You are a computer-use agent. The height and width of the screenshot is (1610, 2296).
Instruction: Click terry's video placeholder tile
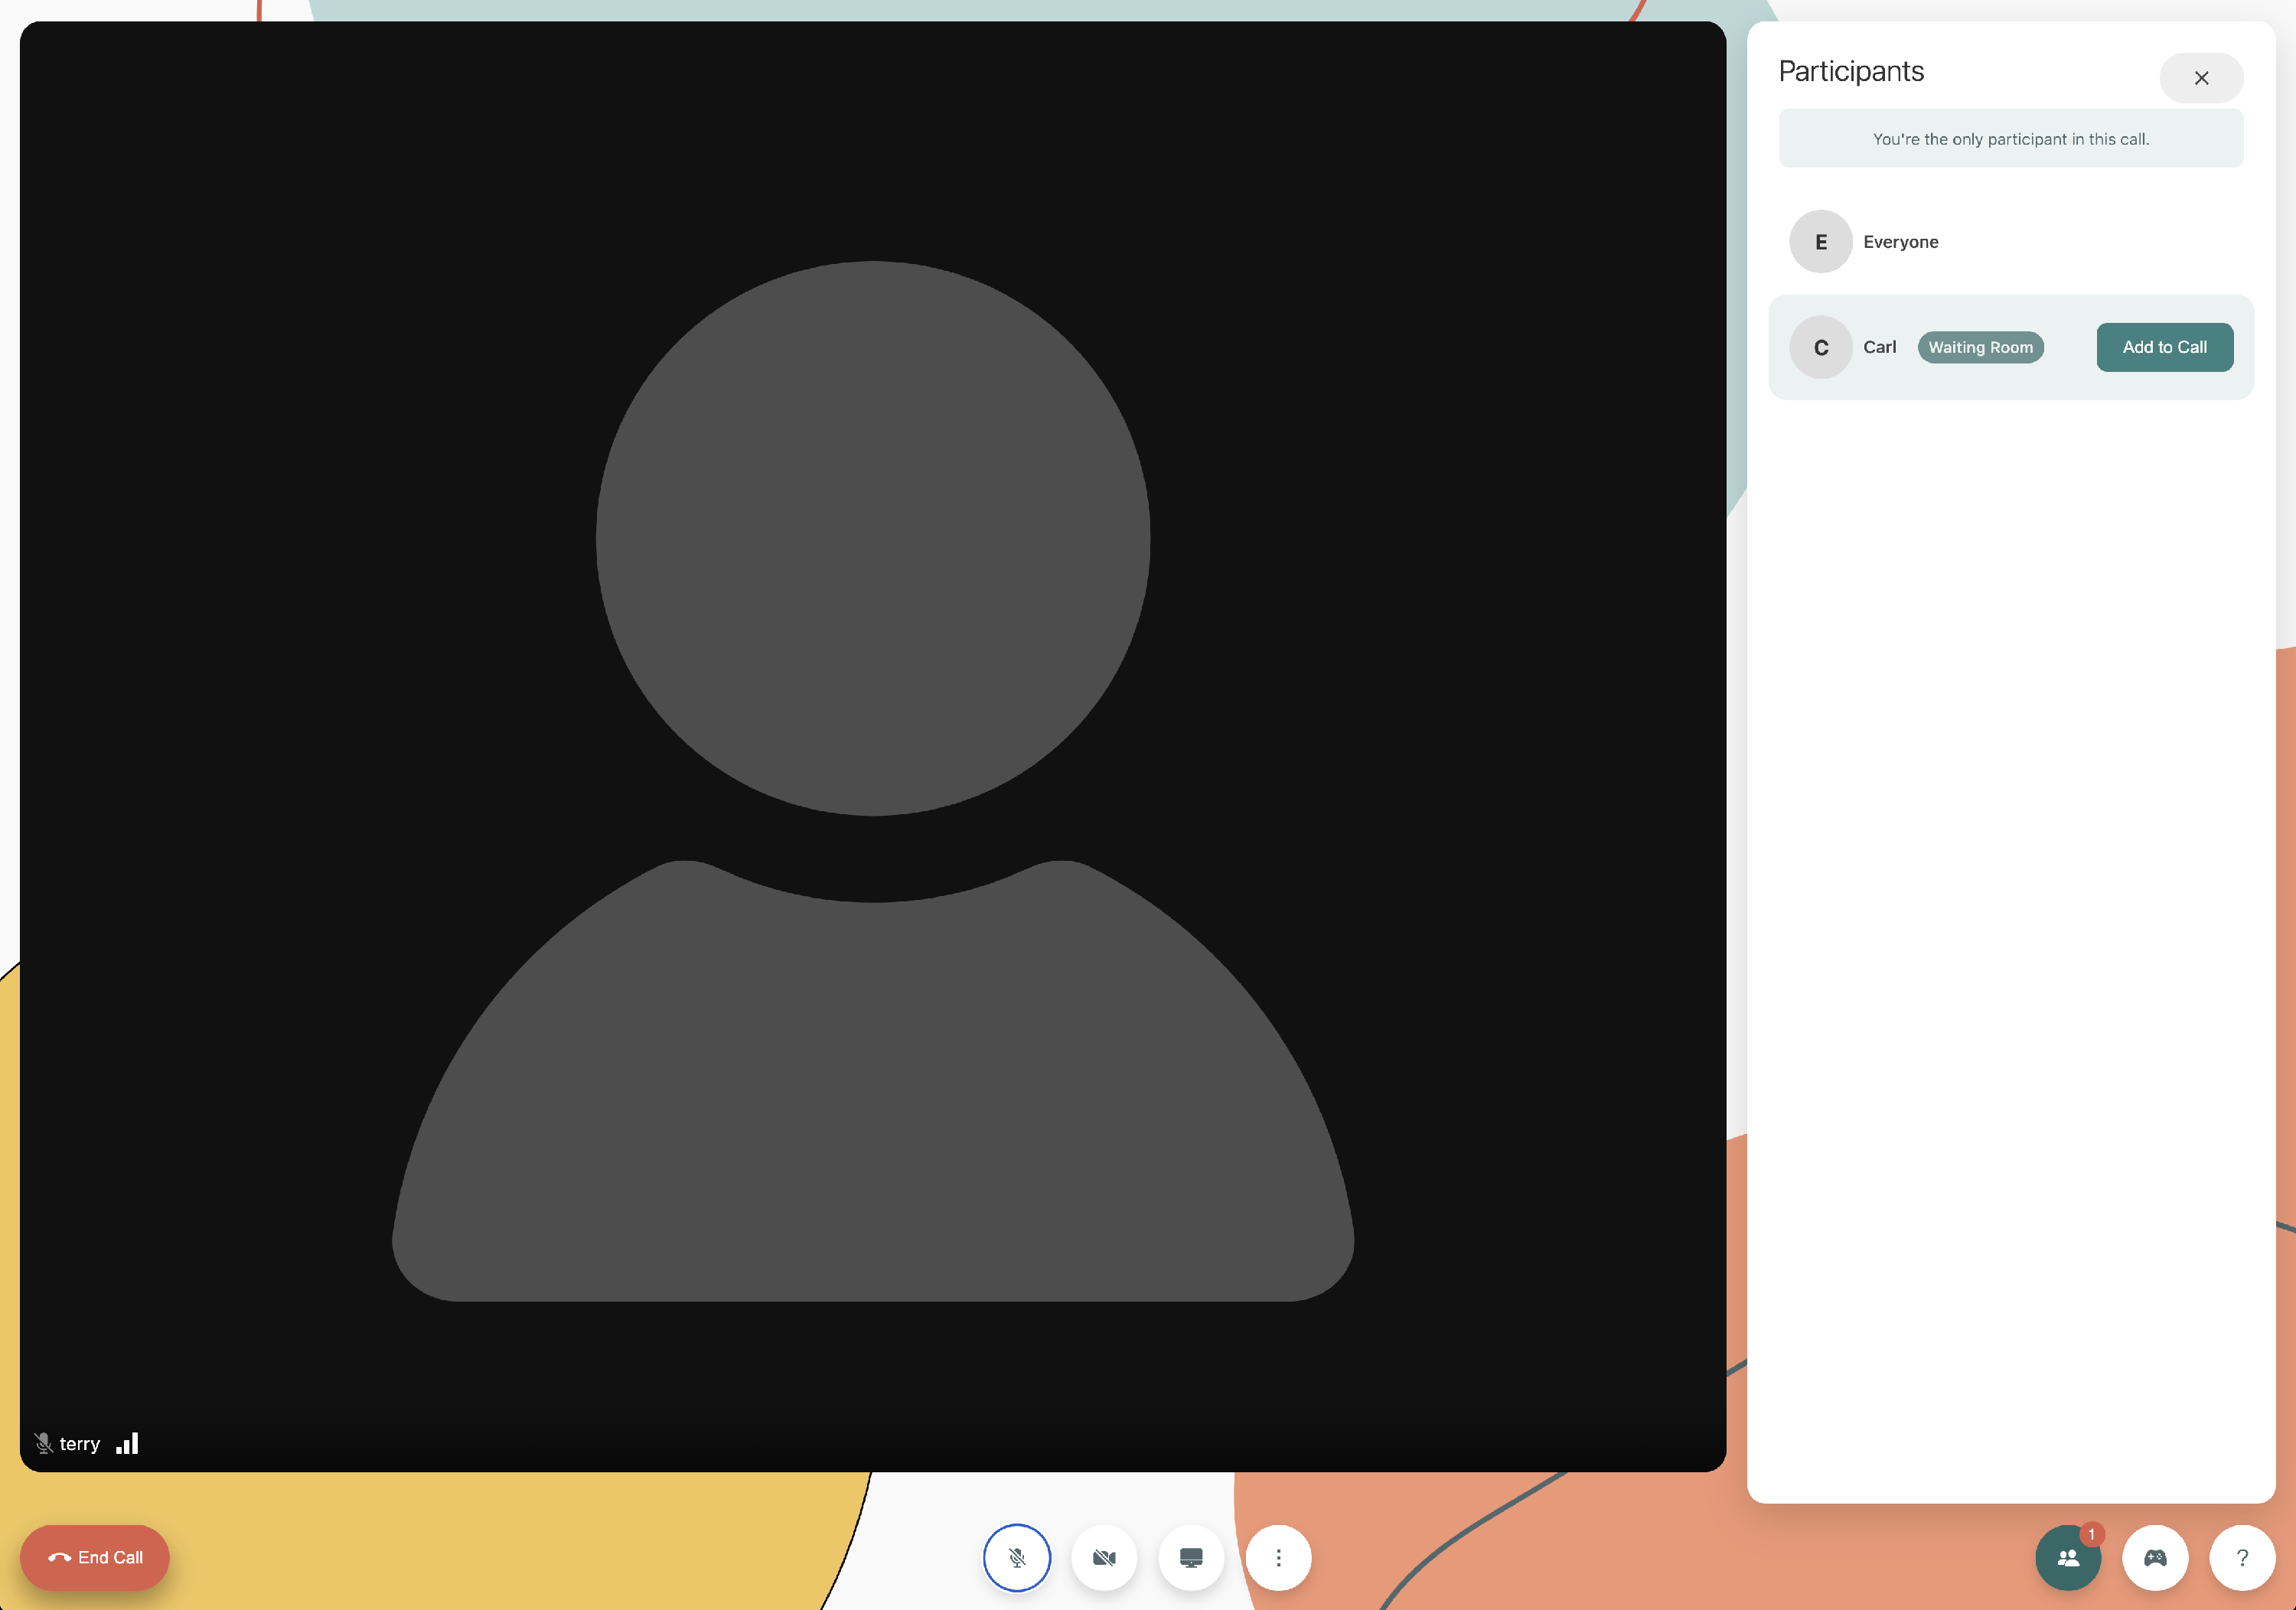pos(872,746)
